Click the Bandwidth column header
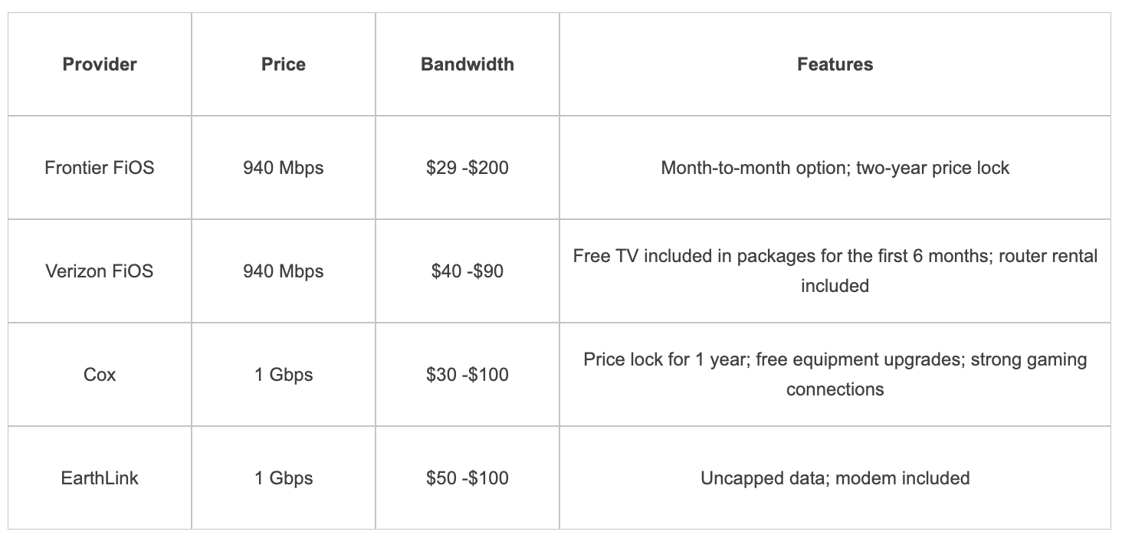 pyautogui.click(x=467, y=64)
